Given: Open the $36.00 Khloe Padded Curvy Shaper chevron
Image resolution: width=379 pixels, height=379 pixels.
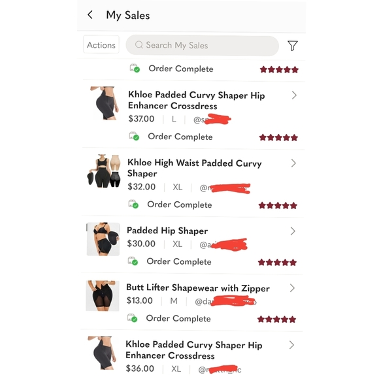Looking at the screenshot, I should click(291, 345).
